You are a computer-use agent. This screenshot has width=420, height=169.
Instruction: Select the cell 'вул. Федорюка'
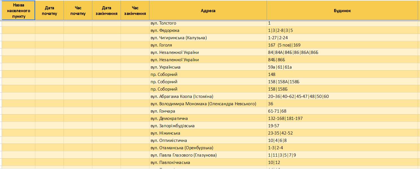[208, 30]
